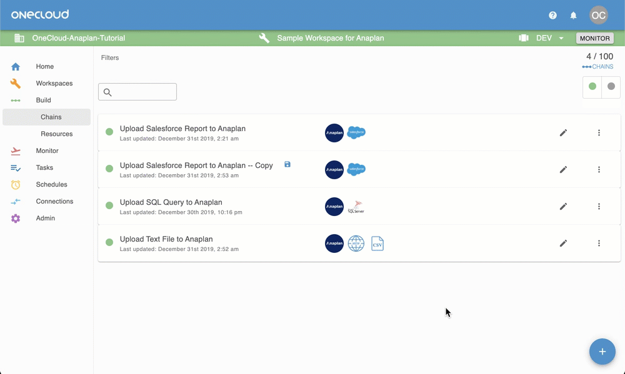The height and width of the screenshot is (374, 625).
Task: Click the MONITOR button
Action: coord(595,38)
